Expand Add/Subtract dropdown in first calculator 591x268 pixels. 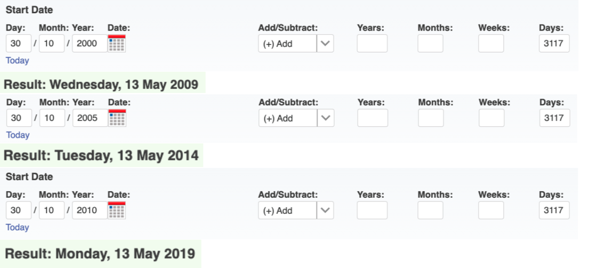pos(295,44)
